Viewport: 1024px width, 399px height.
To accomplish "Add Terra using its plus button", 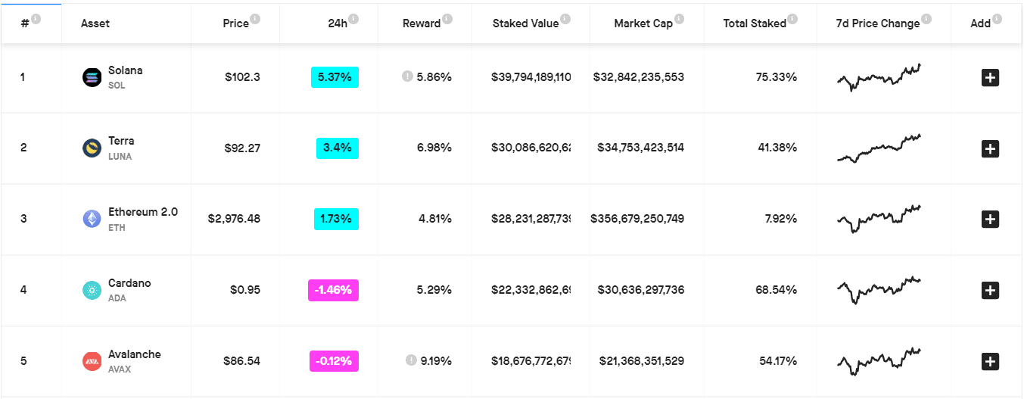I will click(990, 148).
